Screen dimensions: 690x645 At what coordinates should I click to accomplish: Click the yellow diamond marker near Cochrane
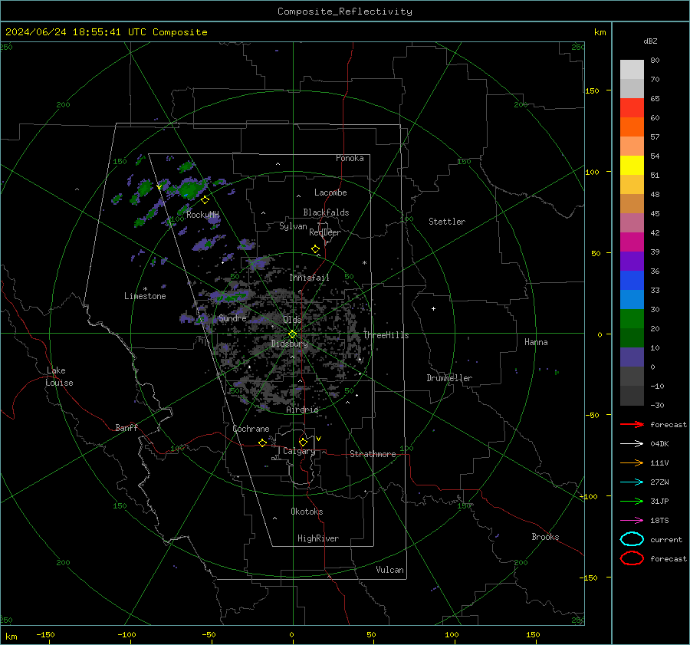click(x=262, y=443)
